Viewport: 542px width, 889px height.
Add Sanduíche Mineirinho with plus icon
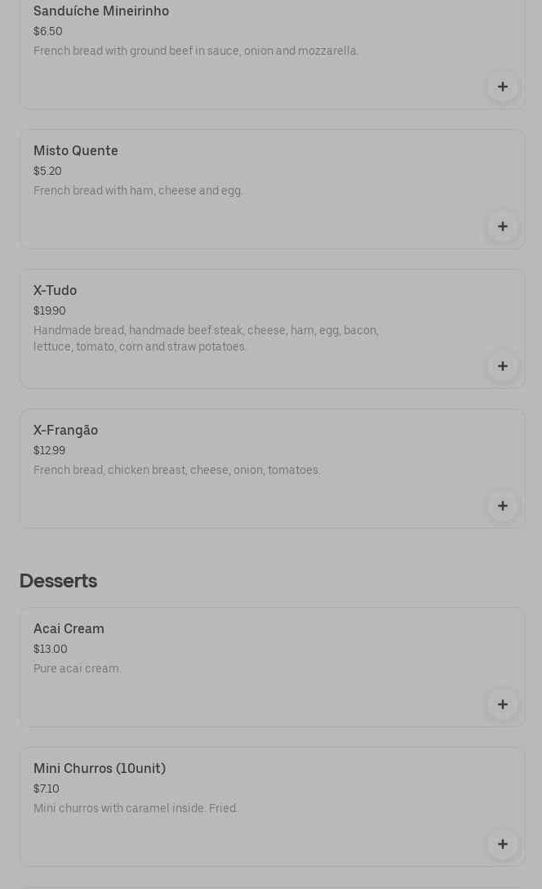click(502, 87)
